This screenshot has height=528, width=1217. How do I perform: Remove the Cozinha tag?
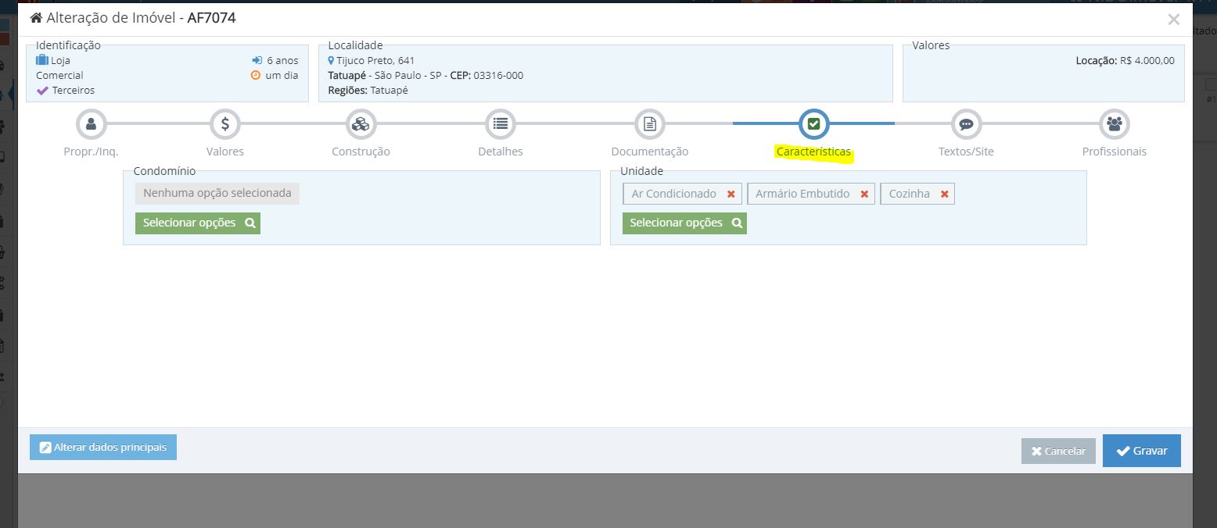(945, 194)
